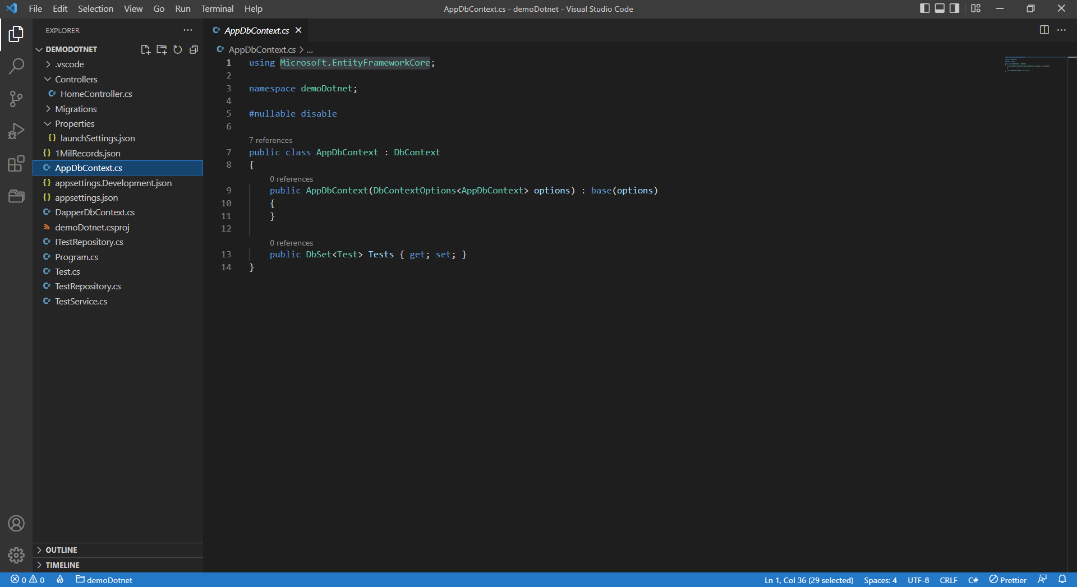This screenshot has width=1077, height=587.
Task: Click the 7 references code lens
Action: click(x=270, y=140)
